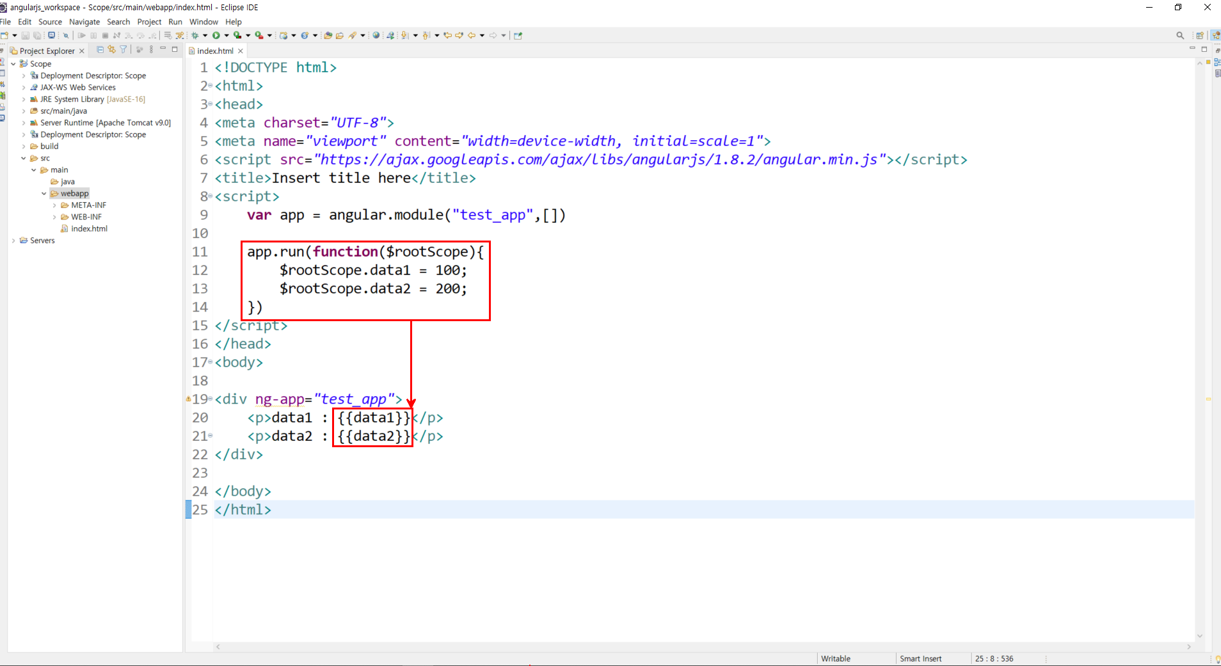Open the dropdown next to Run icon
The height and width of the screenshot is (666, 1221).
click(227, 35)
